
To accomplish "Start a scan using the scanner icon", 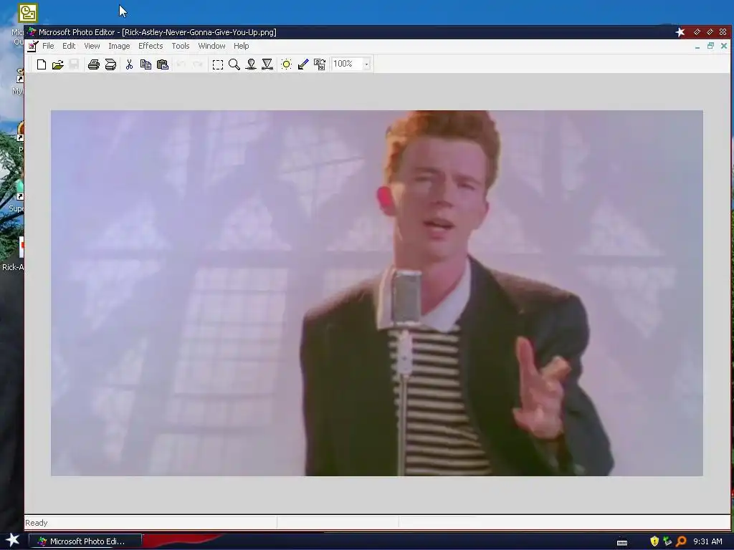I will pos(110,64).
